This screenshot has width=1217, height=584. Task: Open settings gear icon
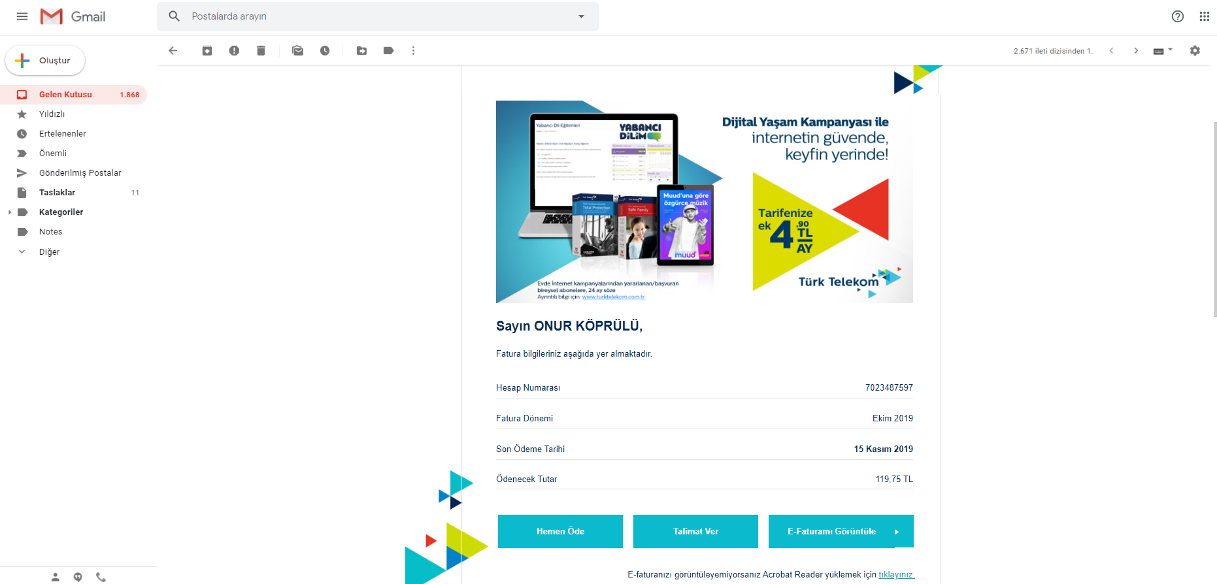(1195, 50)
